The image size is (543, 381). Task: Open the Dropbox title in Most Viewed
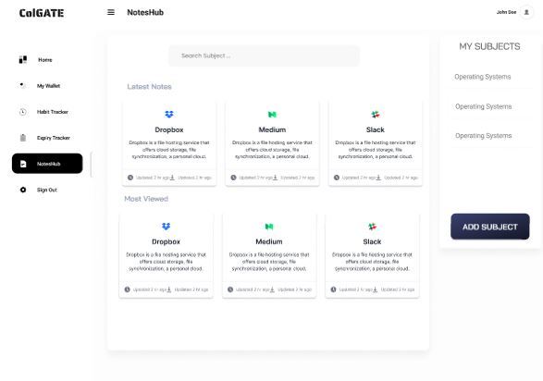tap(166, 241)
